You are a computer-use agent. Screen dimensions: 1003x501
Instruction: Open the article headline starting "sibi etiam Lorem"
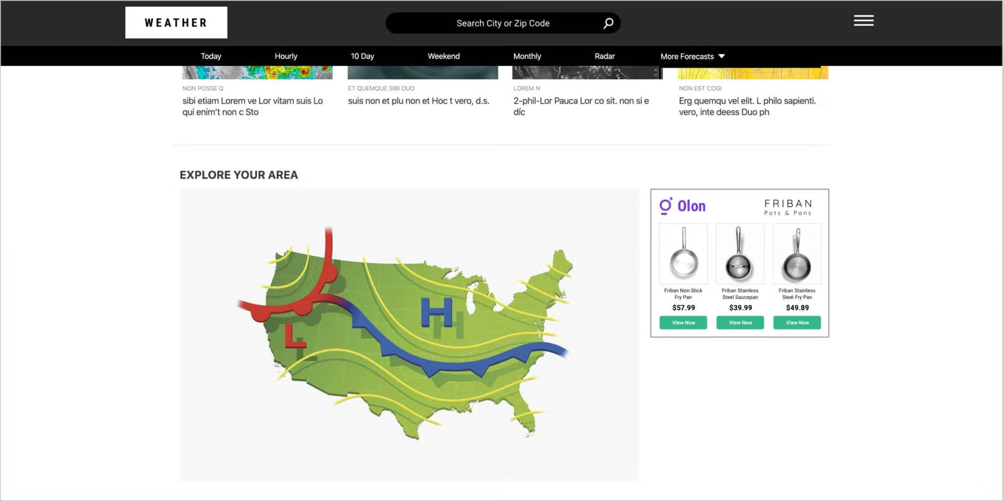[x=252, y=106]
